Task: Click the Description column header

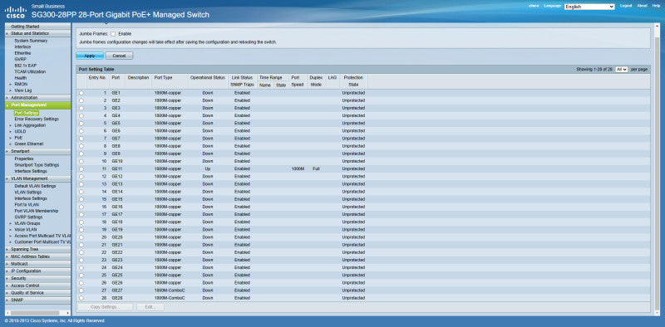Action: (x=138, y=78)
